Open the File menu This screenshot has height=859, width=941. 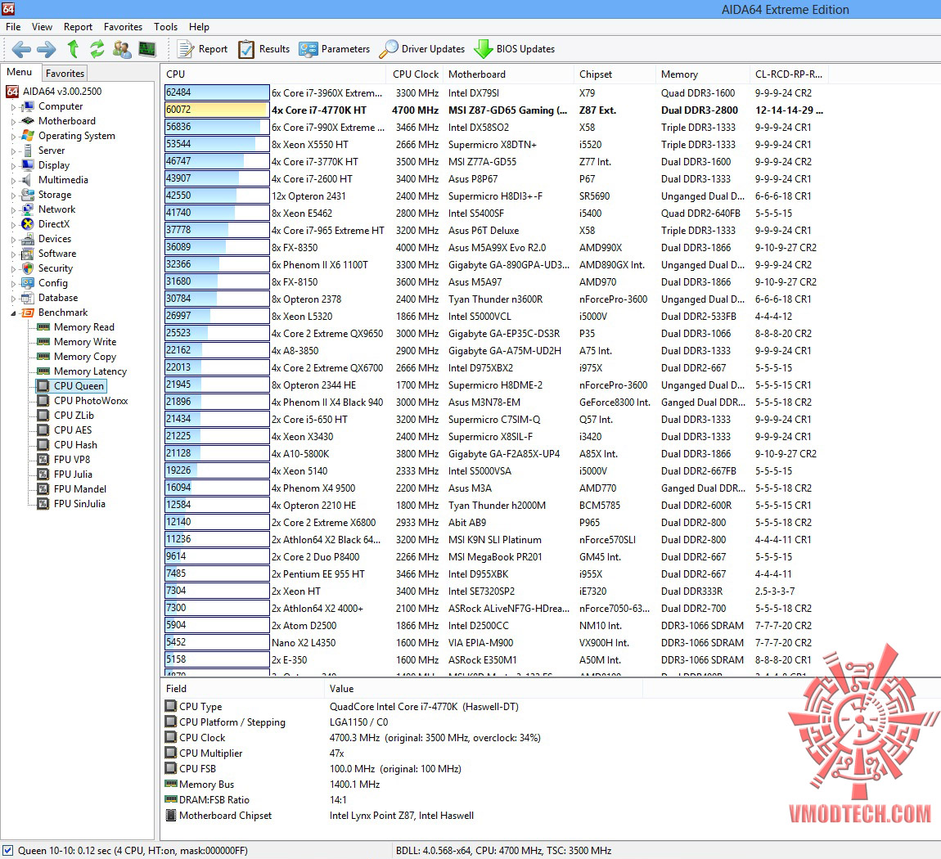[x=13, y=27]
